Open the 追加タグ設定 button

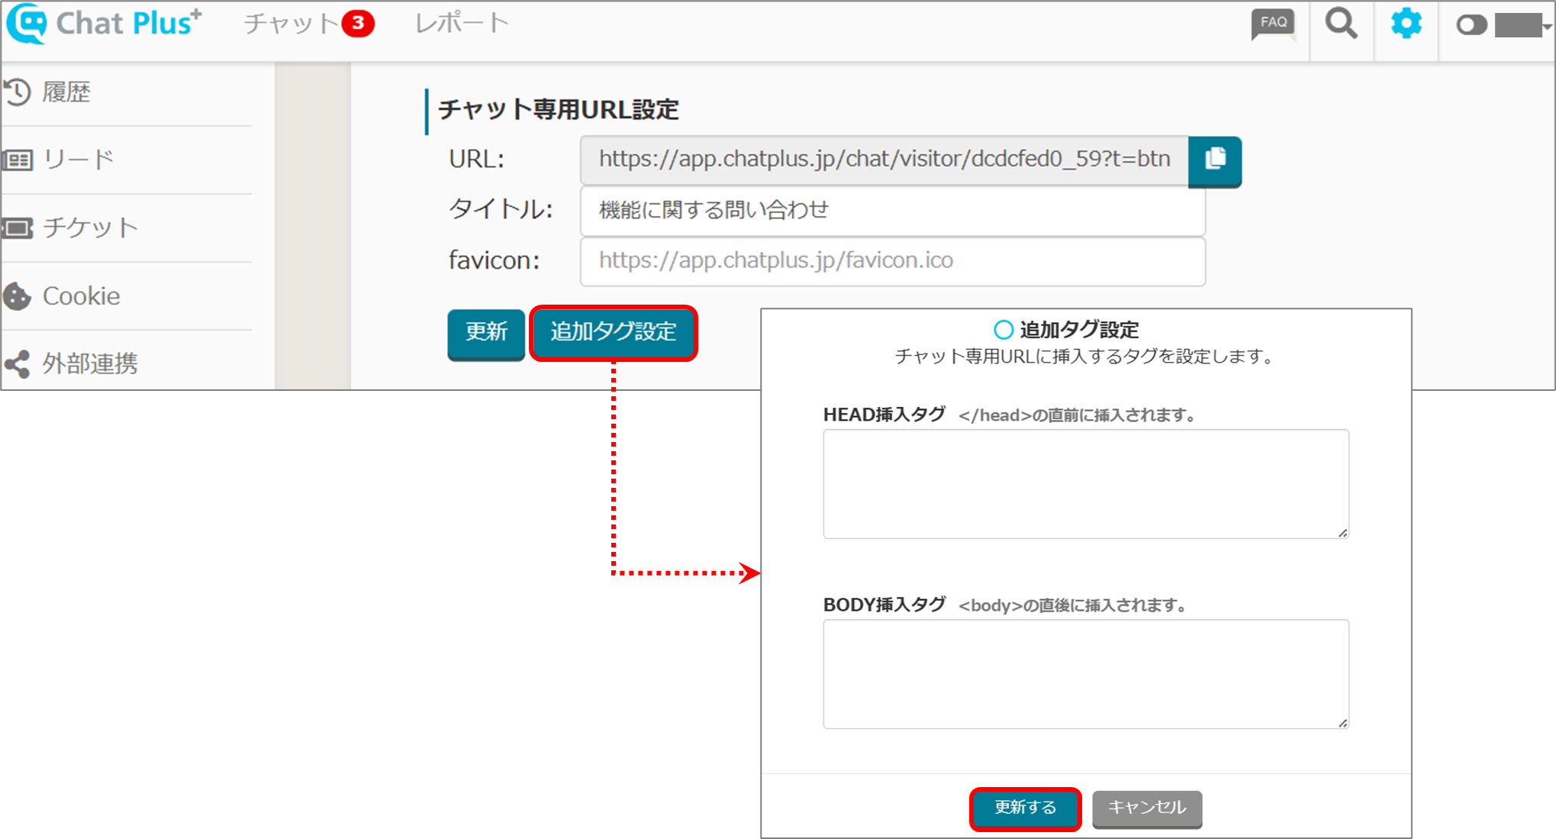(x=614, y=332)
